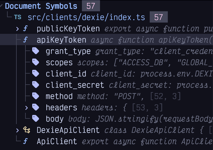This screenshot has width=213, height=150.
Task: Jump to the headers property name
Action: [62, 107]
